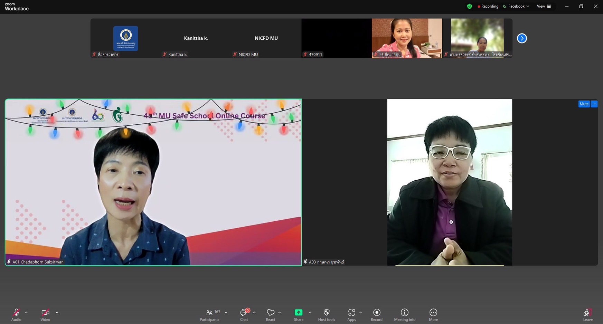Open the More options menu

(x=433, y=315)
